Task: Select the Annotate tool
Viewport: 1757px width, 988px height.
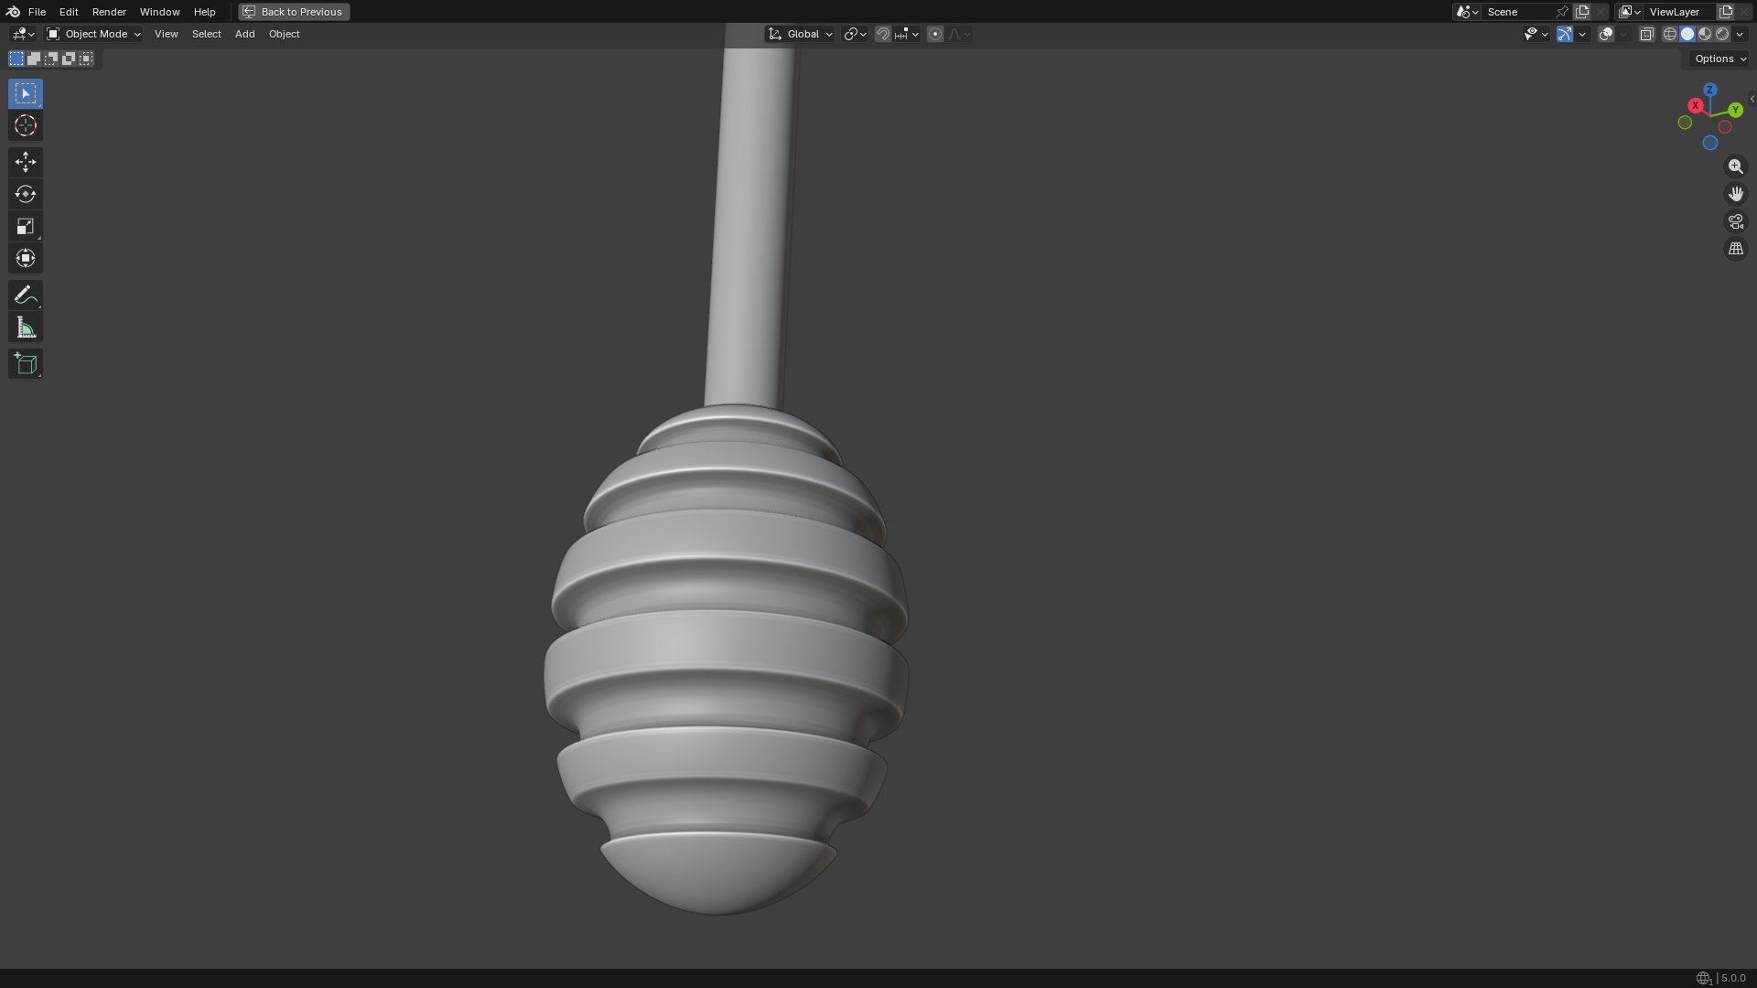Action: pyautogui.click(x=26, y=295)
